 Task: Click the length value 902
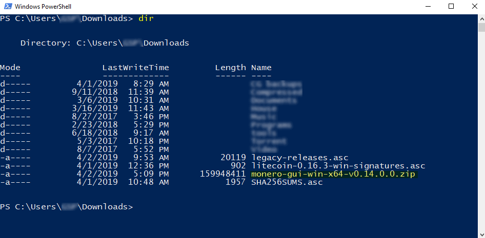(x=238, y=166)
